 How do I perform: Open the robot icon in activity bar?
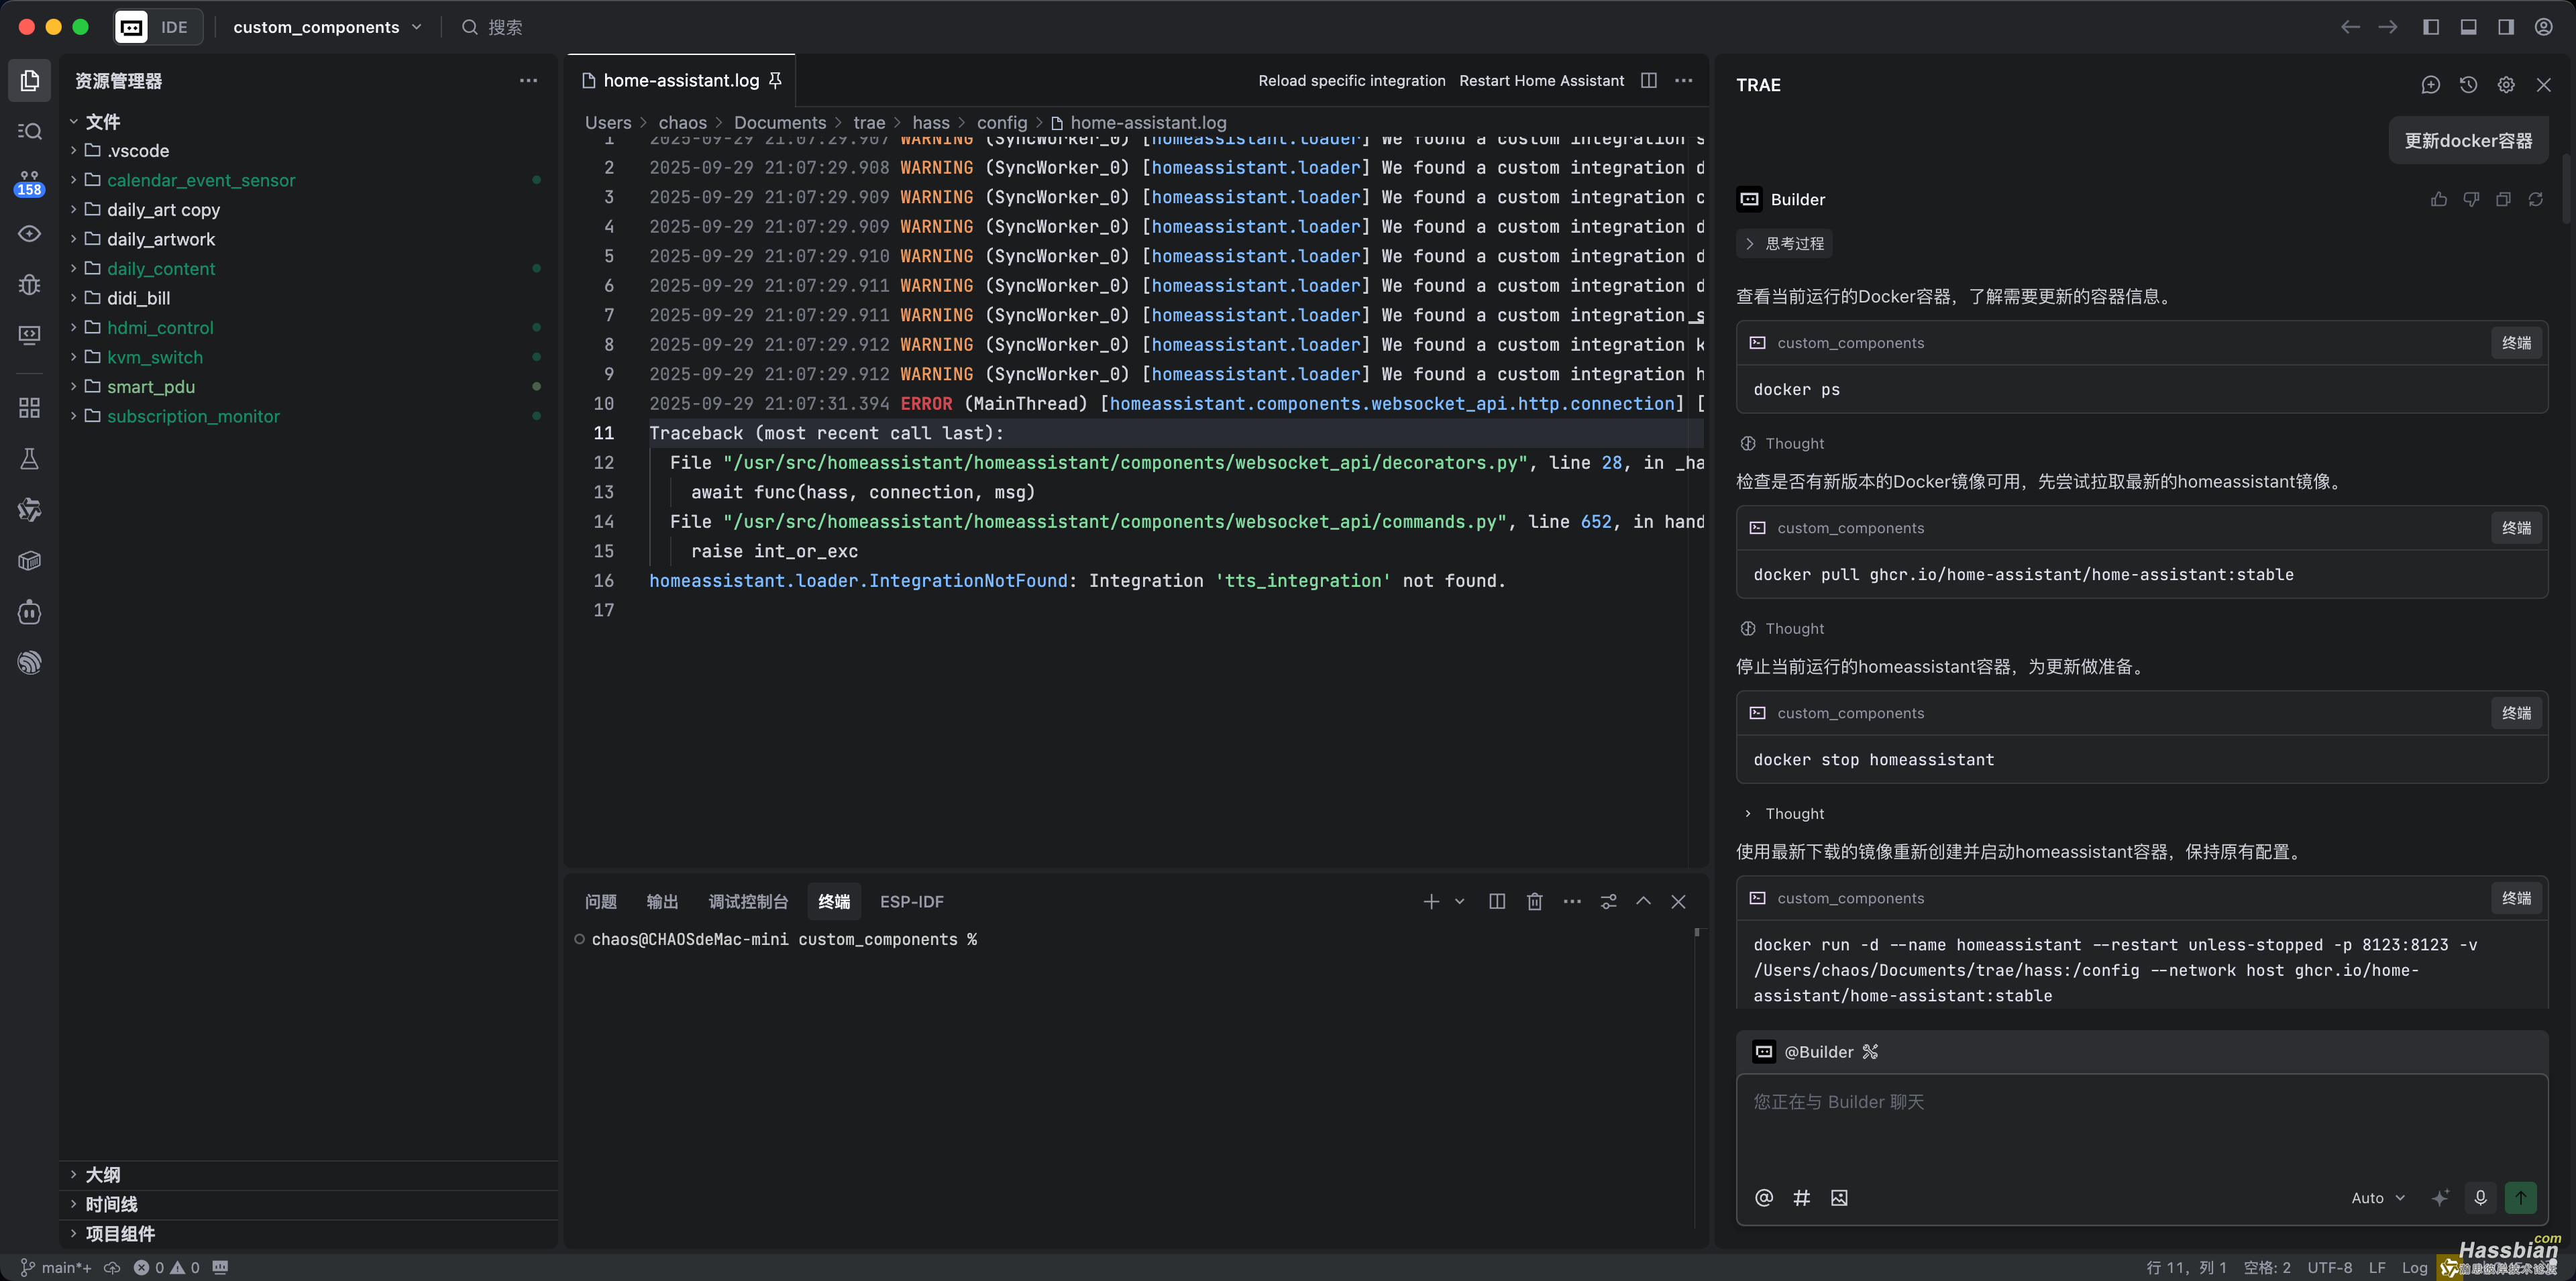coord(30,611)
